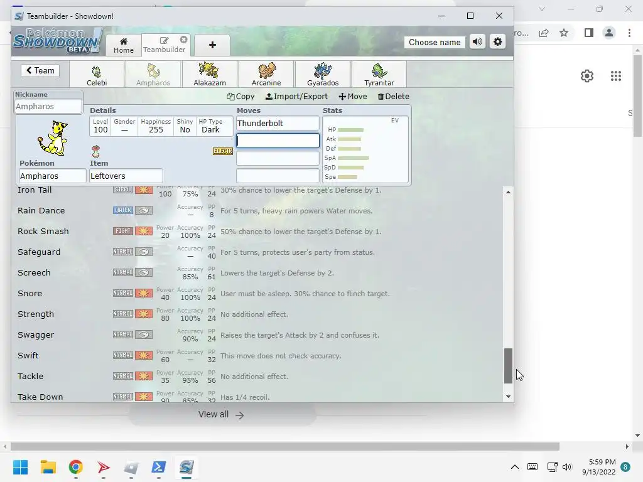Click the third empty move field
Viewport: 643px width, 482px height.
(x=278, y=158)
